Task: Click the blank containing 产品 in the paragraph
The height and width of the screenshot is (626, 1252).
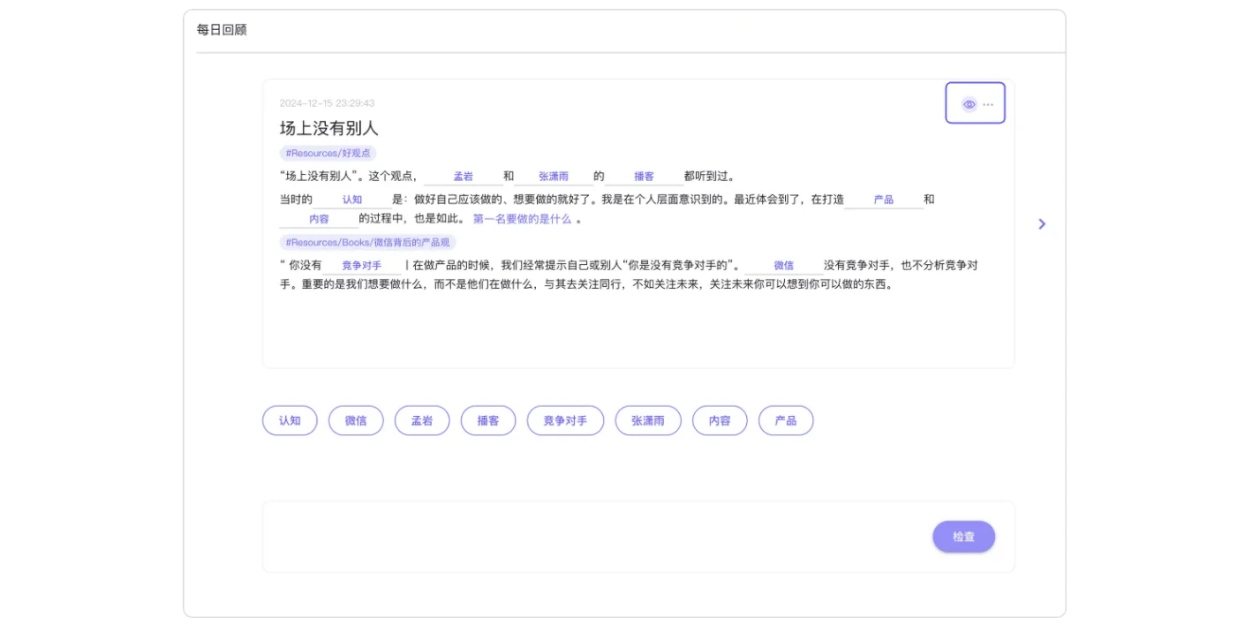Action: coord(883,200)
